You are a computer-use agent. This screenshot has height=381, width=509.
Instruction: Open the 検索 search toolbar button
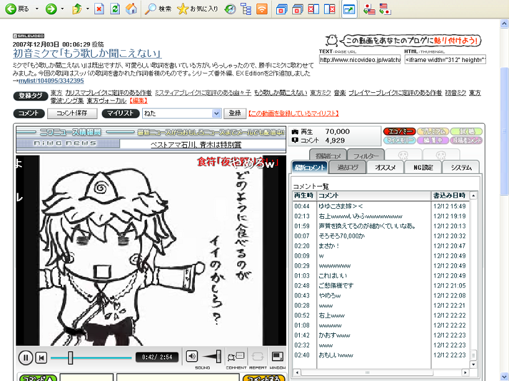click(x=158, y=9)
